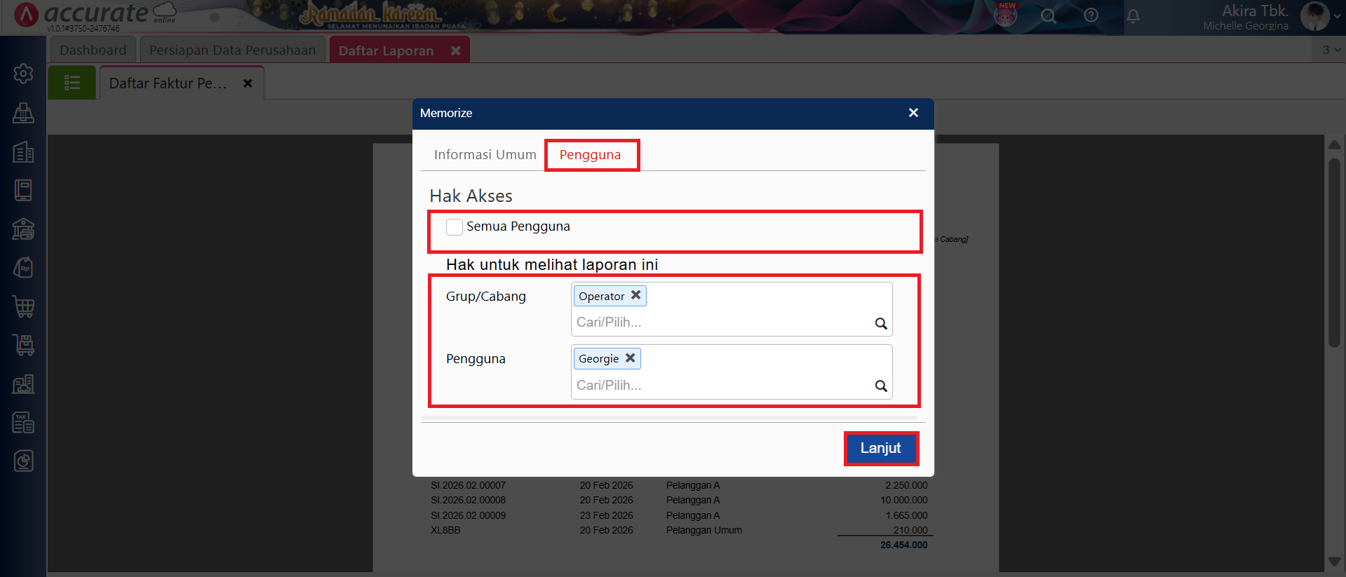1346x577 pixels.
Task: Open the shopping cart sidebar module
Action: click(23, 306)
